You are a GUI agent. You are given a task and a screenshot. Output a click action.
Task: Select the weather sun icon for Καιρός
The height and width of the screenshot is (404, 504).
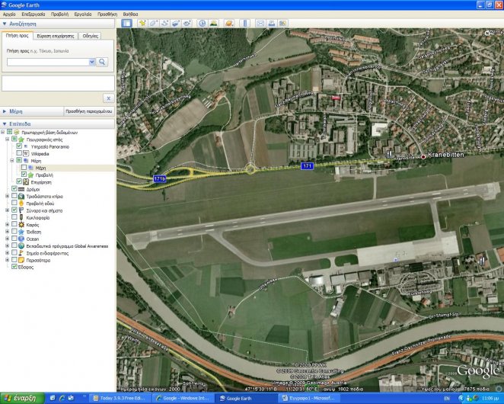21,225
